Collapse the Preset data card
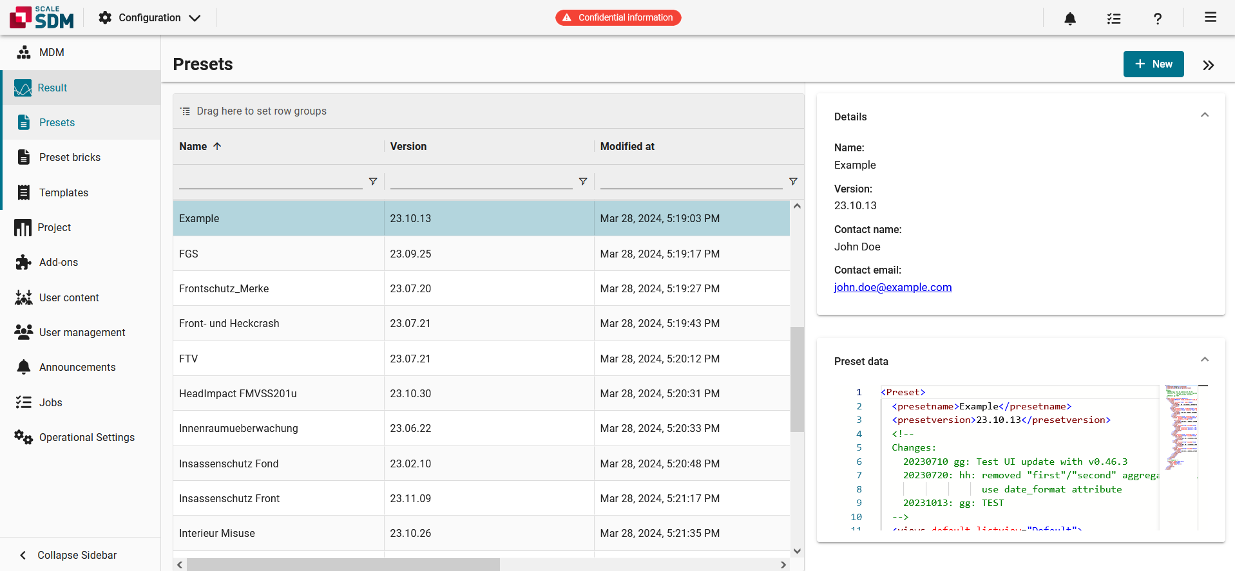This screenshot has width=1235, height=571. [1205, 360]
